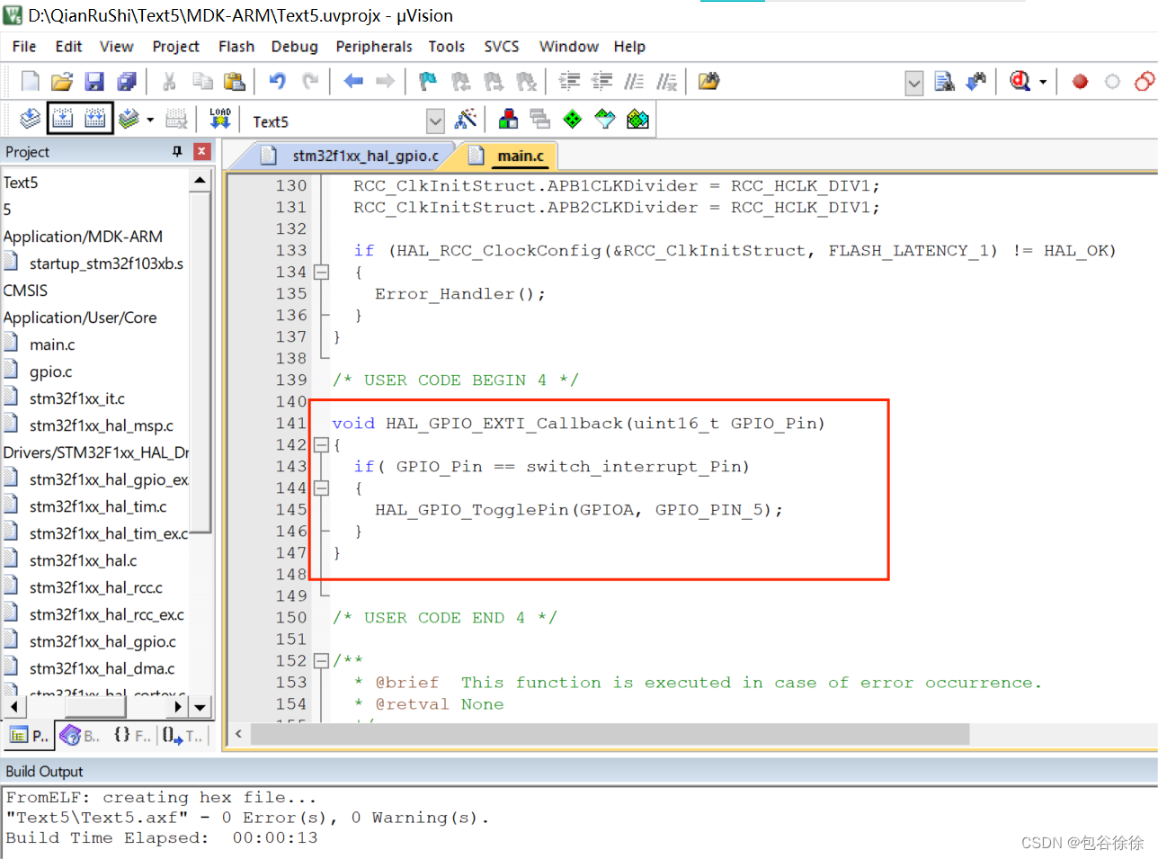The image size is (1158, 859).
Task: Open the Debug menu
Action: (295, 47)
